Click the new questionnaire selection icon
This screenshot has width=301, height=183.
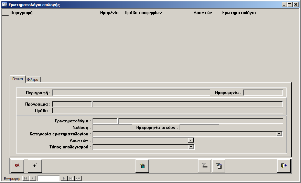coord(142,166)
